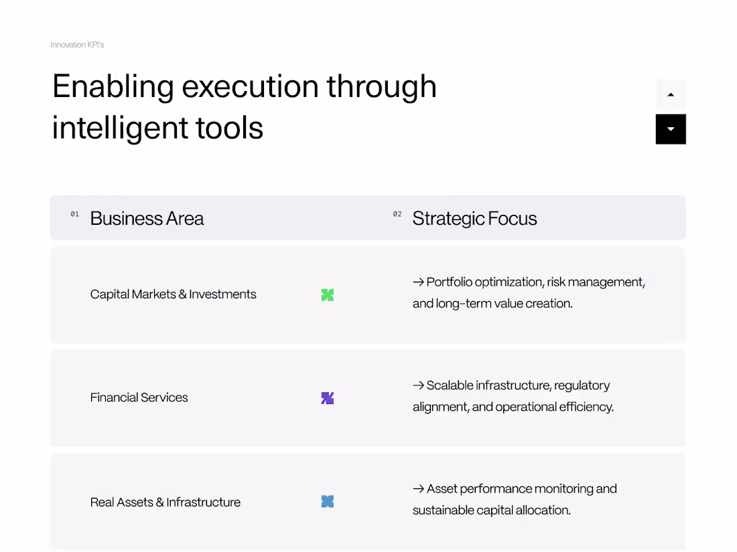Image resolution: width=737 pixels, height=552 pixels.
Task: Click the green Capital Markets icon
Action: point(328,294)
